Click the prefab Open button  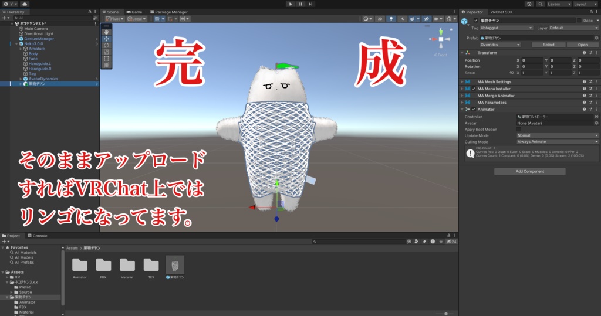point(583,45)
